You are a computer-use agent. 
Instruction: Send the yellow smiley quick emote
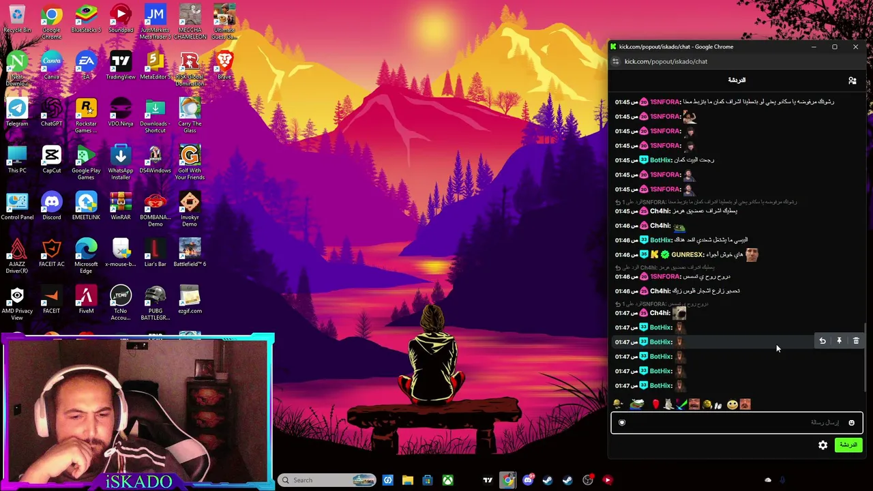click(732, 404)
